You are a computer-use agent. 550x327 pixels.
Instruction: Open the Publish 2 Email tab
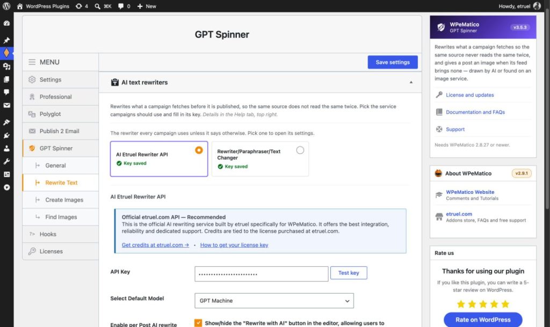[x=60, y=131]
